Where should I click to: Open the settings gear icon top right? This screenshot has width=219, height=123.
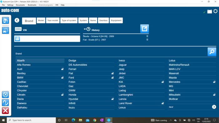(x=216, y=11)
